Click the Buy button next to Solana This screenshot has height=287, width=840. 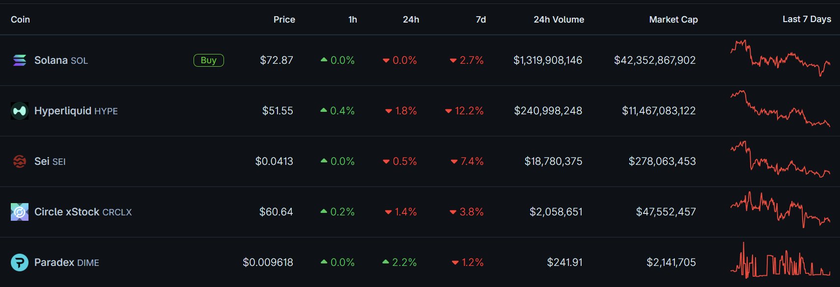[x=209, y=60]
